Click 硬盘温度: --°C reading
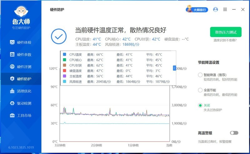The height and width of the screenshot is (154, 250). point(177,39)
